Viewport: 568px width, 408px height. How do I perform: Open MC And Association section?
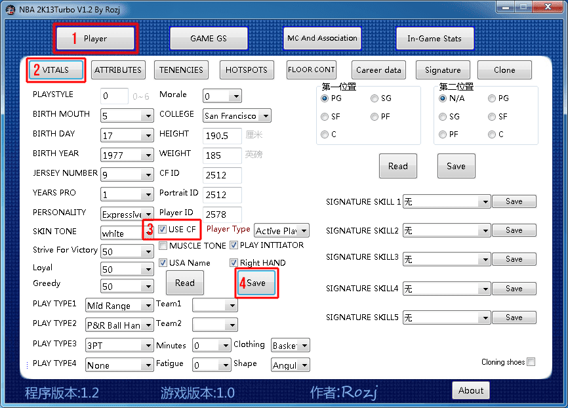click(x=322, y=38)
